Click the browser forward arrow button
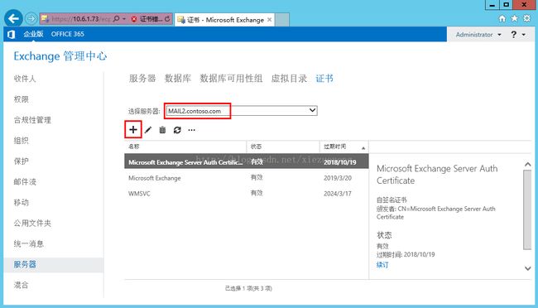The width and height of the screenshot is (538, 308). point(31,18)
